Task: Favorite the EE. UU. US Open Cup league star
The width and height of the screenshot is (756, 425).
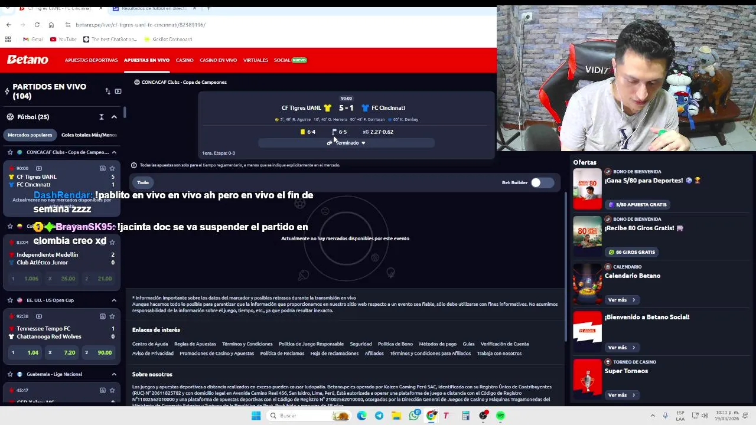Action: coord(10,300)
